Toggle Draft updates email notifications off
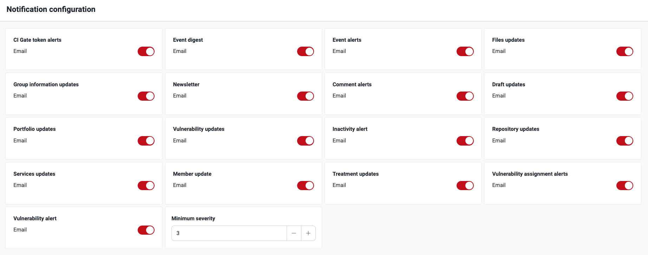Screen dimensions: 648x255 click(x=624, y=96)
